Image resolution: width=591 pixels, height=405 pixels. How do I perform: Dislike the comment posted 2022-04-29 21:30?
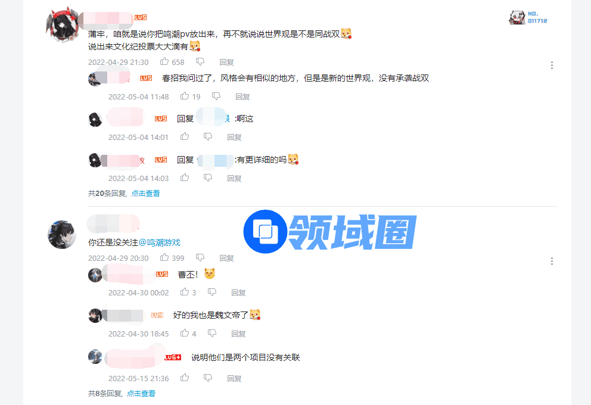tap(200, 61)
